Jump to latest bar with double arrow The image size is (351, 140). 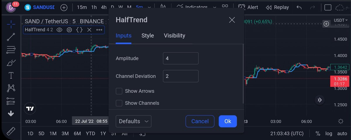pyautogui.click(x=320, y=100)
